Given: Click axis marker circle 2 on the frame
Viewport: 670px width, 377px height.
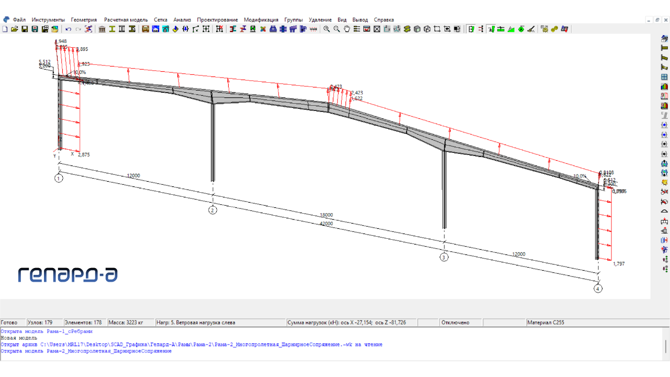Looking at the screenshot, I should (213, 210).
